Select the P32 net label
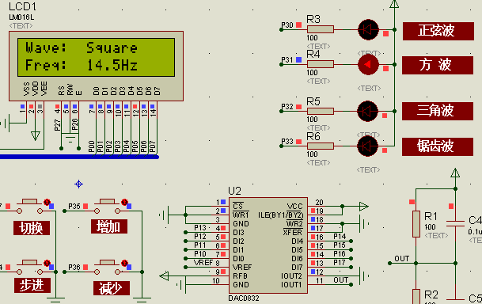Screen dimensions: 482x304 pos(287,107)
